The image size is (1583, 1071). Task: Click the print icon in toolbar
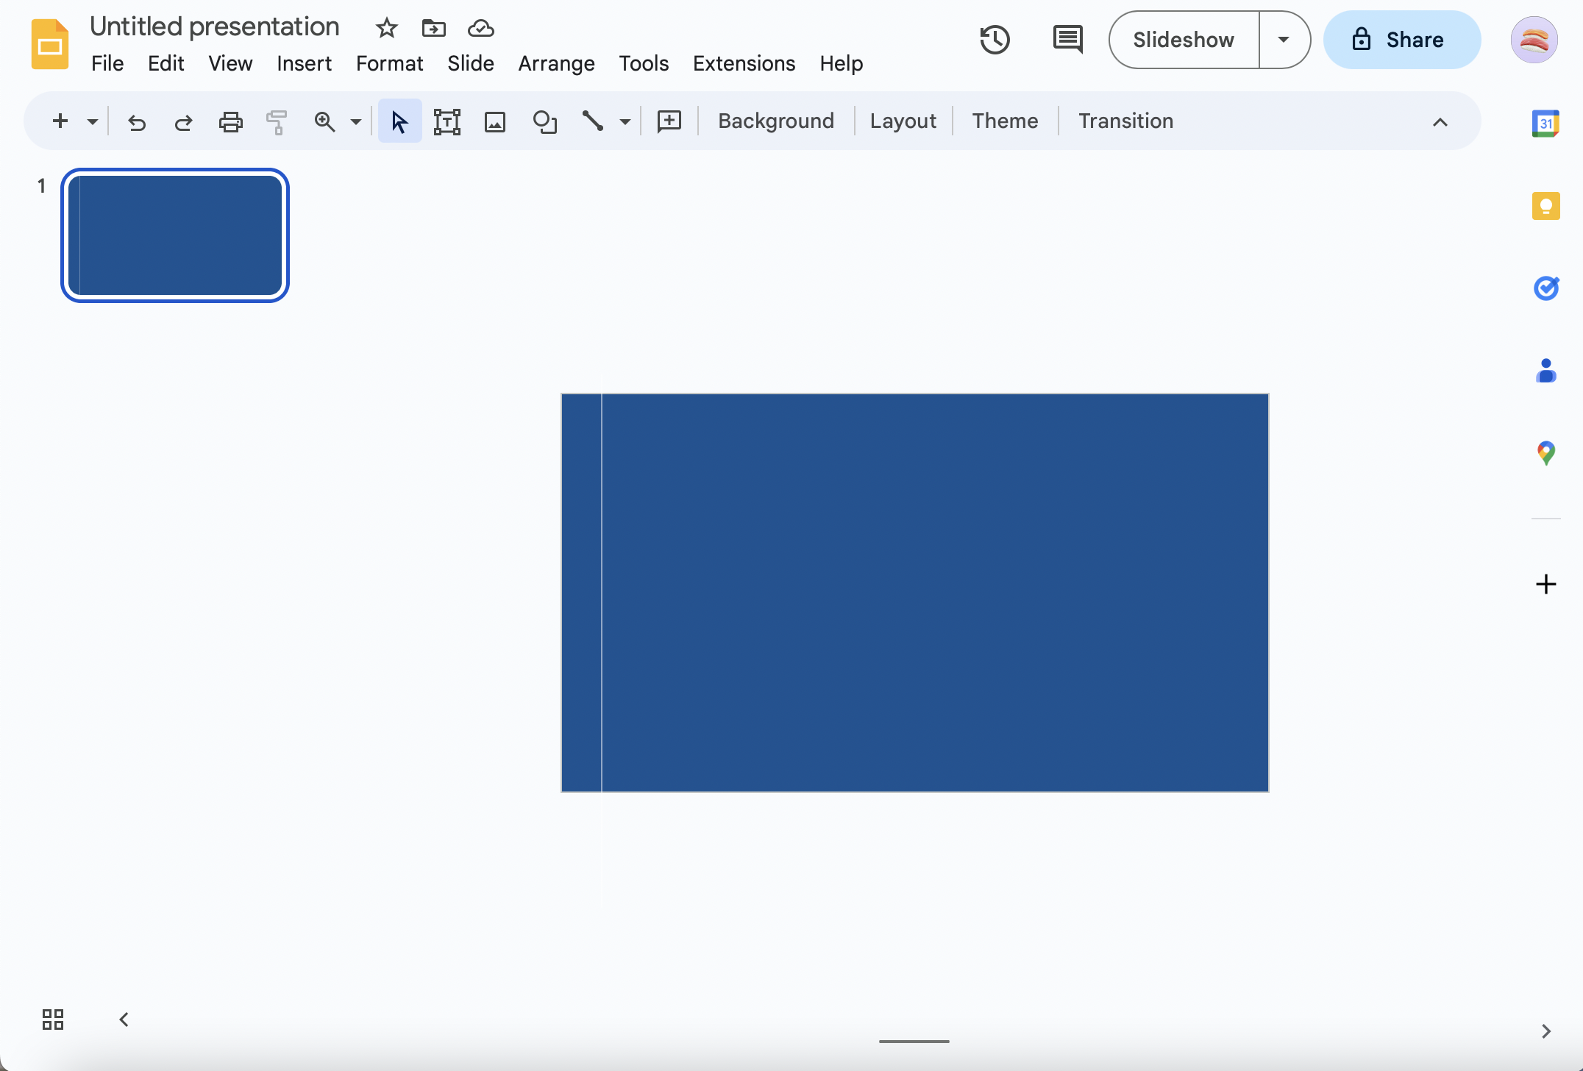pos(230,121)
